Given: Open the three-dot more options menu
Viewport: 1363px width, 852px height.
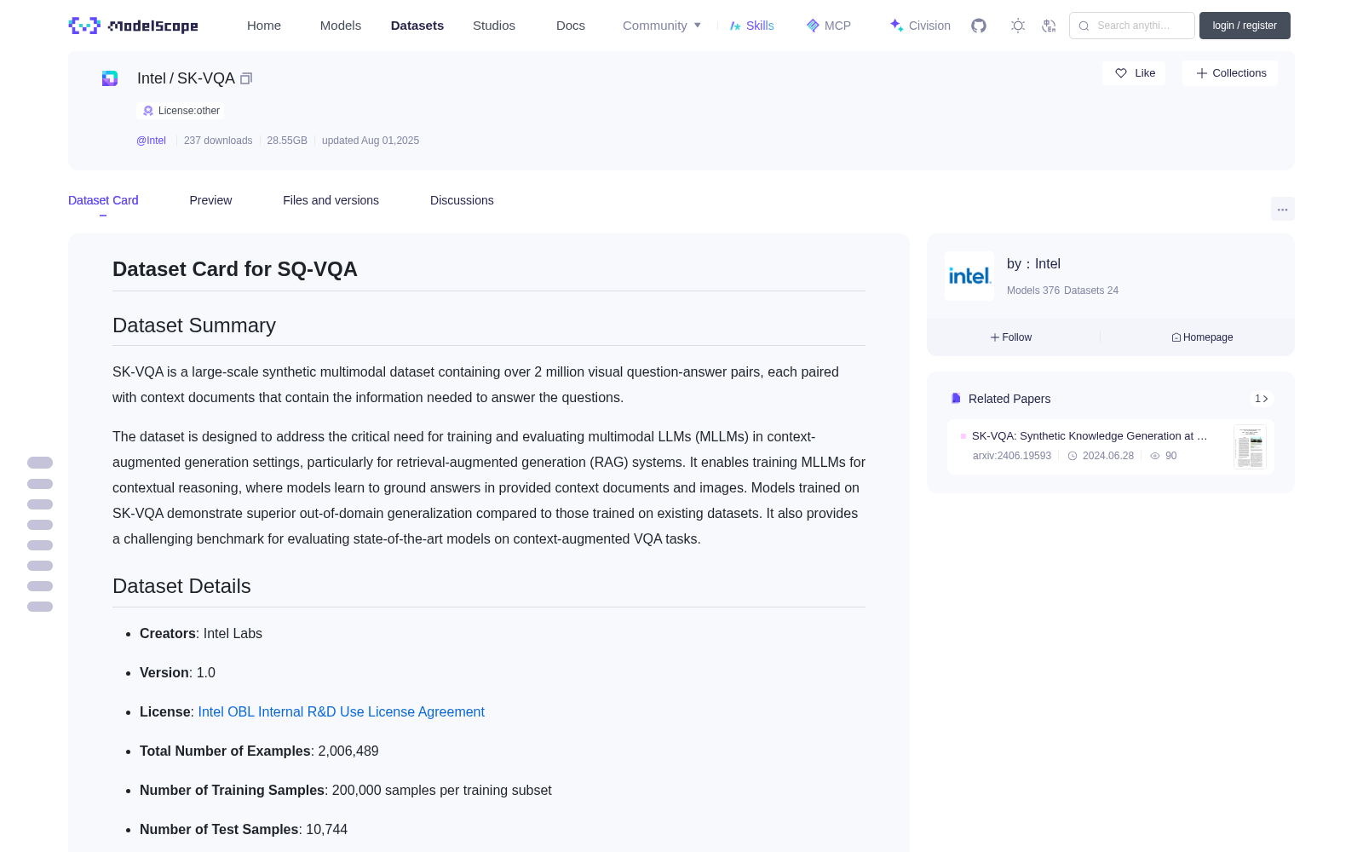Looking at the screenshot, I should point(1283,209).
